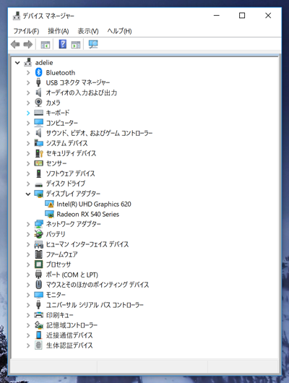The height and width of the screenshot is (383, 289).
Task: Click the 記憶域コントローラー icon
Action: pyautogui.click(x=39, y=325)
